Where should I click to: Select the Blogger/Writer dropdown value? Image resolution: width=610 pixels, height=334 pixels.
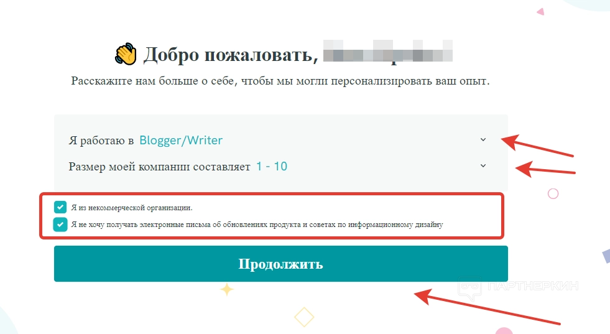pos(181,140)
